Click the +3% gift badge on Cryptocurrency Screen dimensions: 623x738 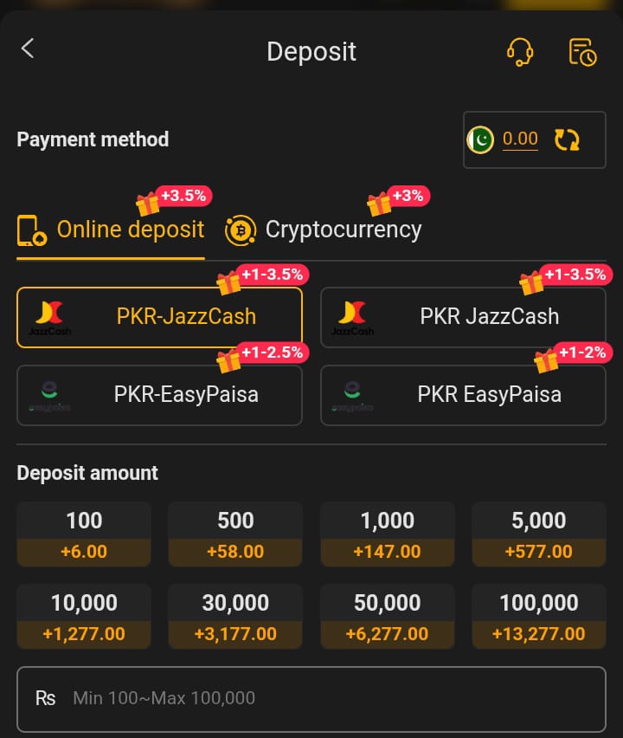(398, 198)
